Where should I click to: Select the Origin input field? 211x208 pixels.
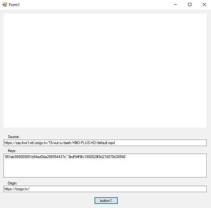pos(105,189)
